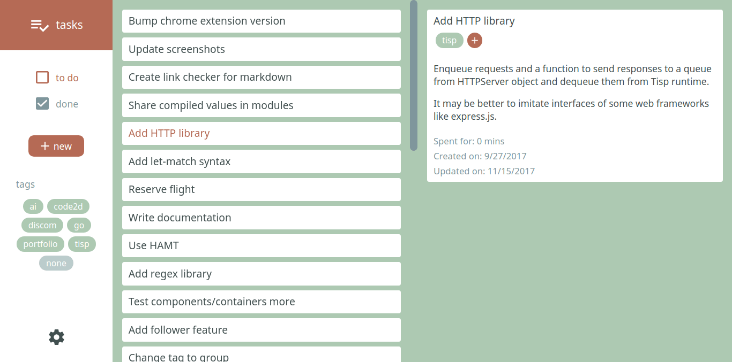Image resolution: width=732 pixels, height=362 pixels.
Task: Select the none tag
Action: [x=56, y=263]
